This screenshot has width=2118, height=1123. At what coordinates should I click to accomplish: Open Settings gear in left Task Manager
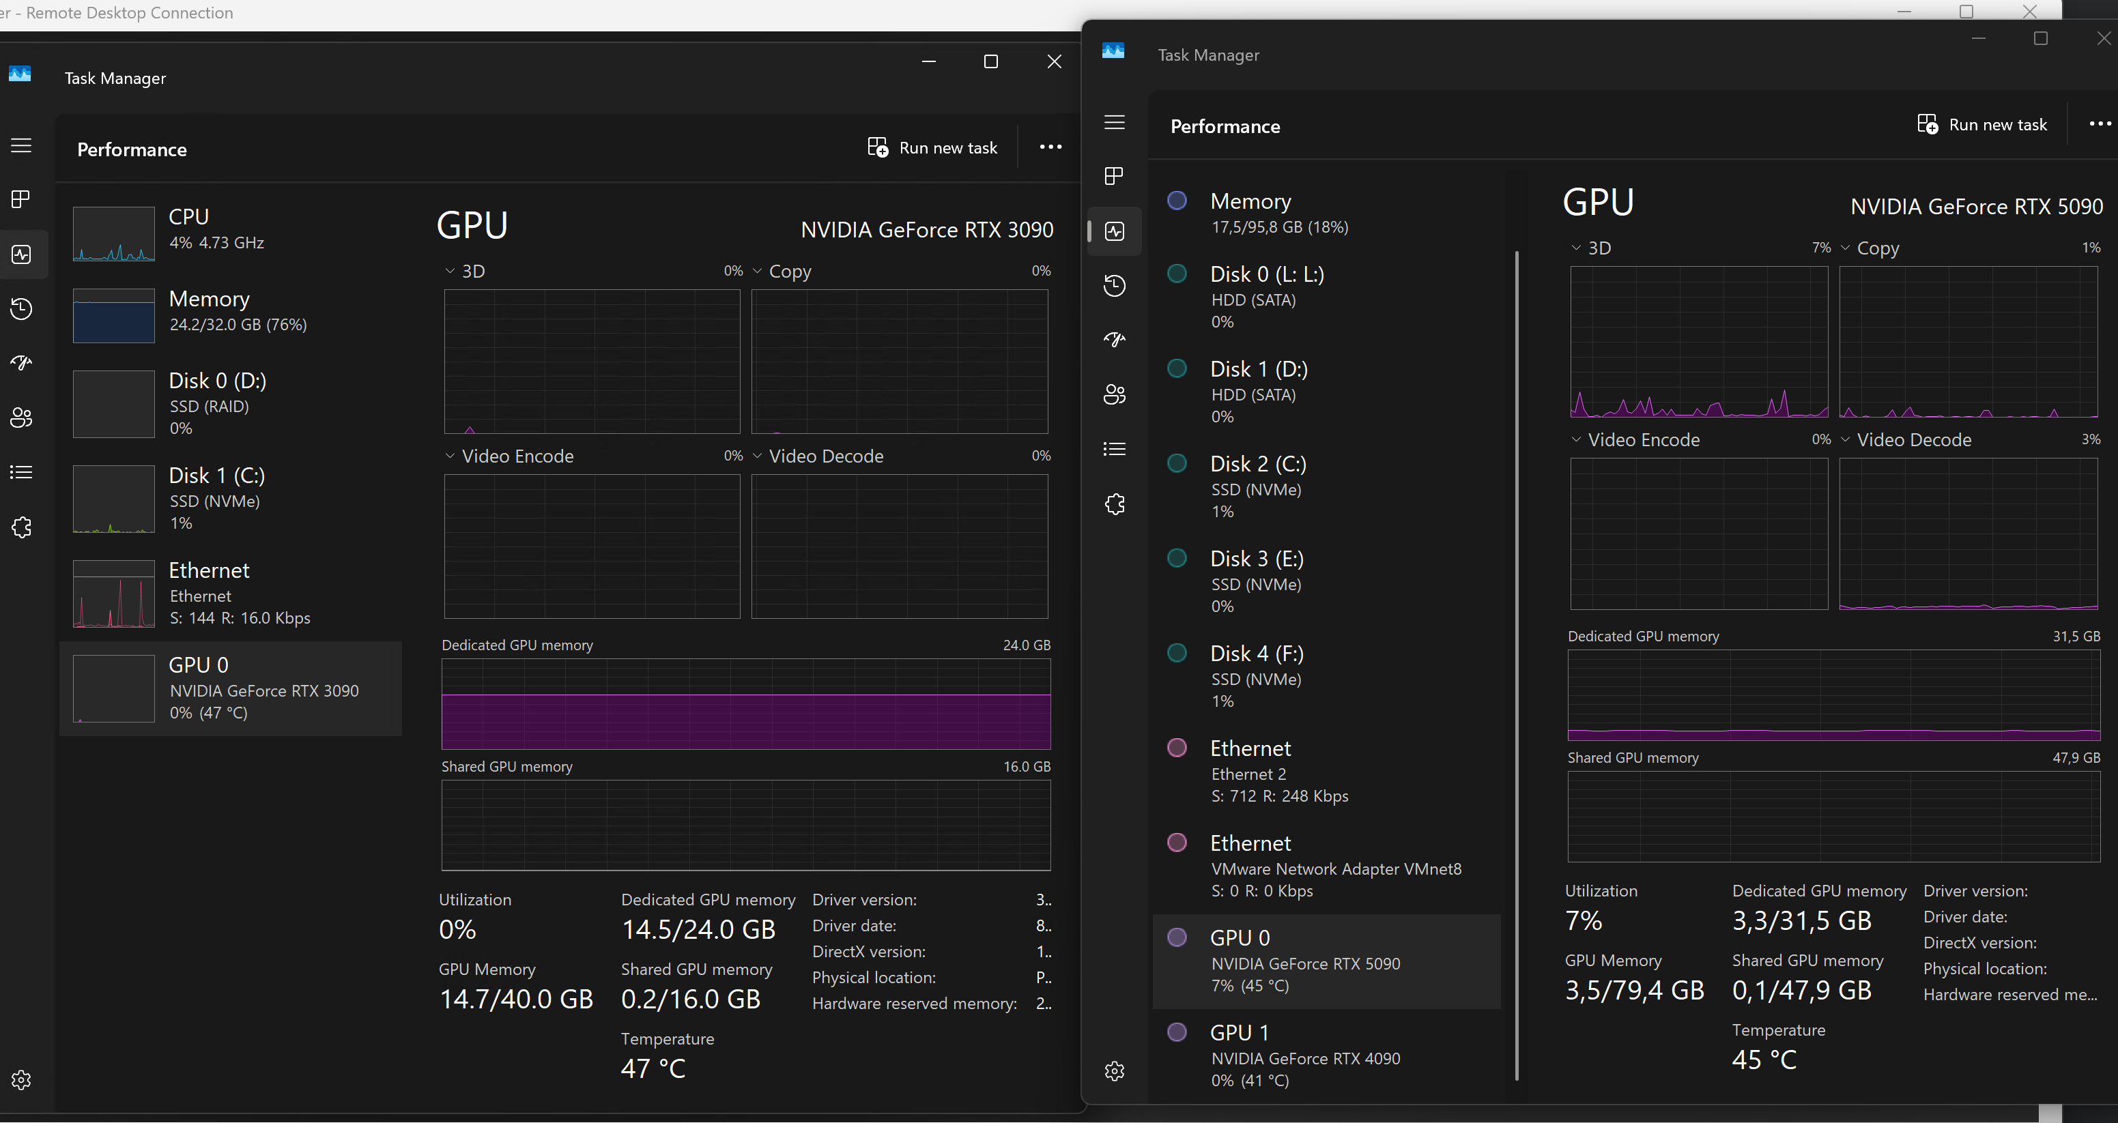point(21,1079)
